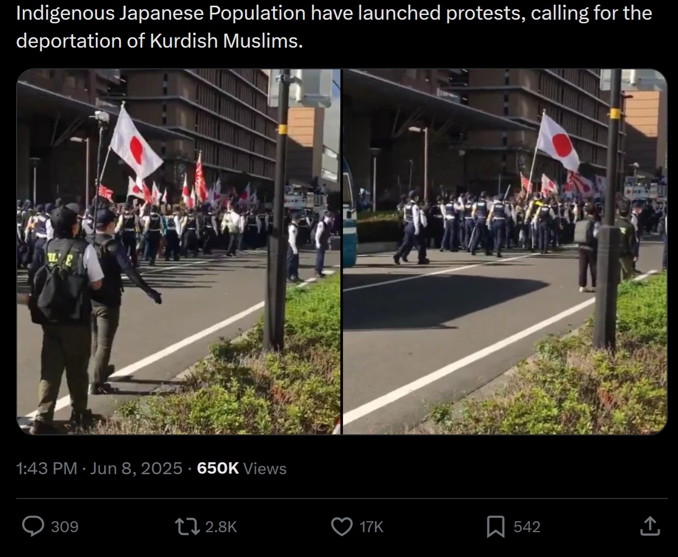Open the left protest photo
The image size is (678, 557).
[x=179, y=252]
